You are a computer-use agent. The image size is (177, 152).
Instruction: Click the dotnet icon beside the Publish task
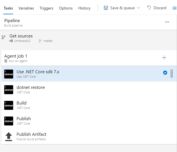point(9,121)
